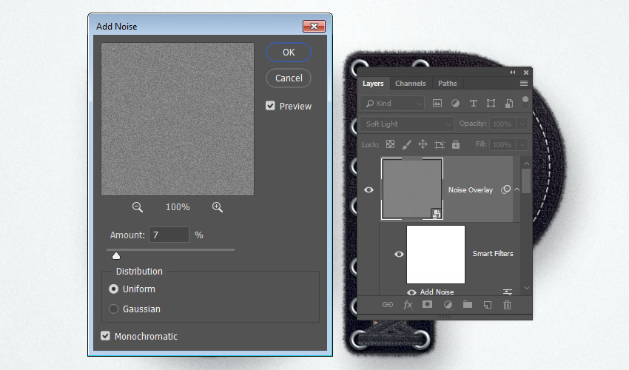Add a layer mask from Layers panel
Screen dimensions: 629x370
click(x=428, y=304)
